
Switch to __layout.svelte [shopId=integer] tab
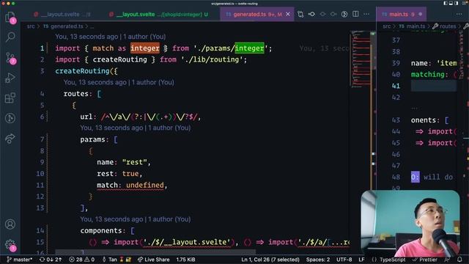click(159, 14)
